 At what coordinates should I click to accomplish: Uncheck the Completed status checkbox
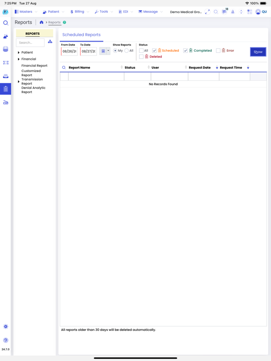[185, 51]
